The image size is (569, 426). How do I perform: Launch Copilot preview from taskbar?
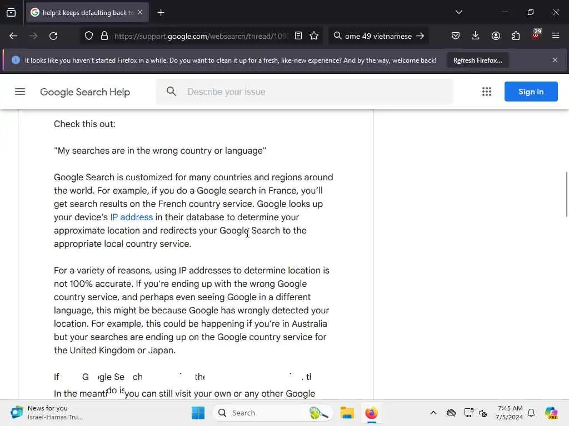(x=551, y=413)
